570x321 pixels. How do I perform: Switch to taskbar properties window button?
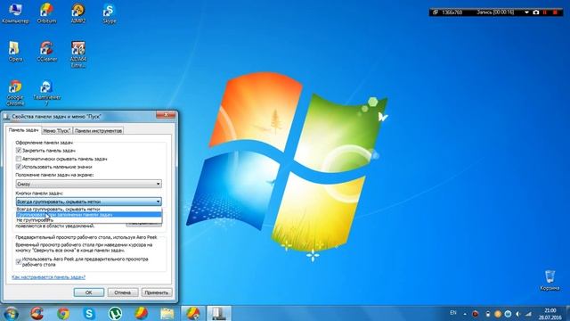tap(219, 313)
